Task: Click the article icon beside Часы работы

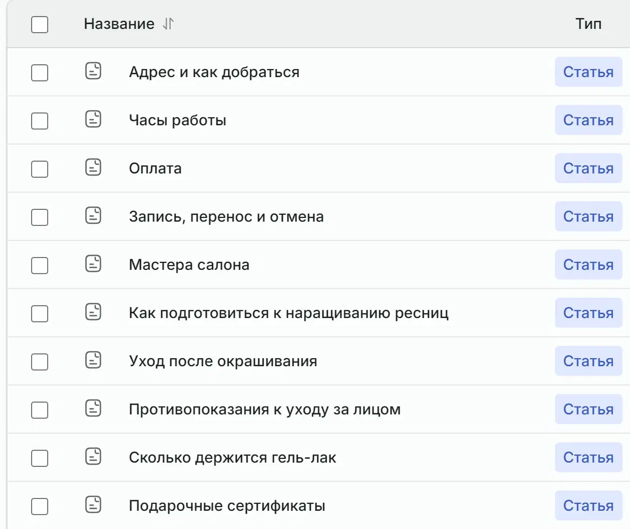Action: point(93,119)
